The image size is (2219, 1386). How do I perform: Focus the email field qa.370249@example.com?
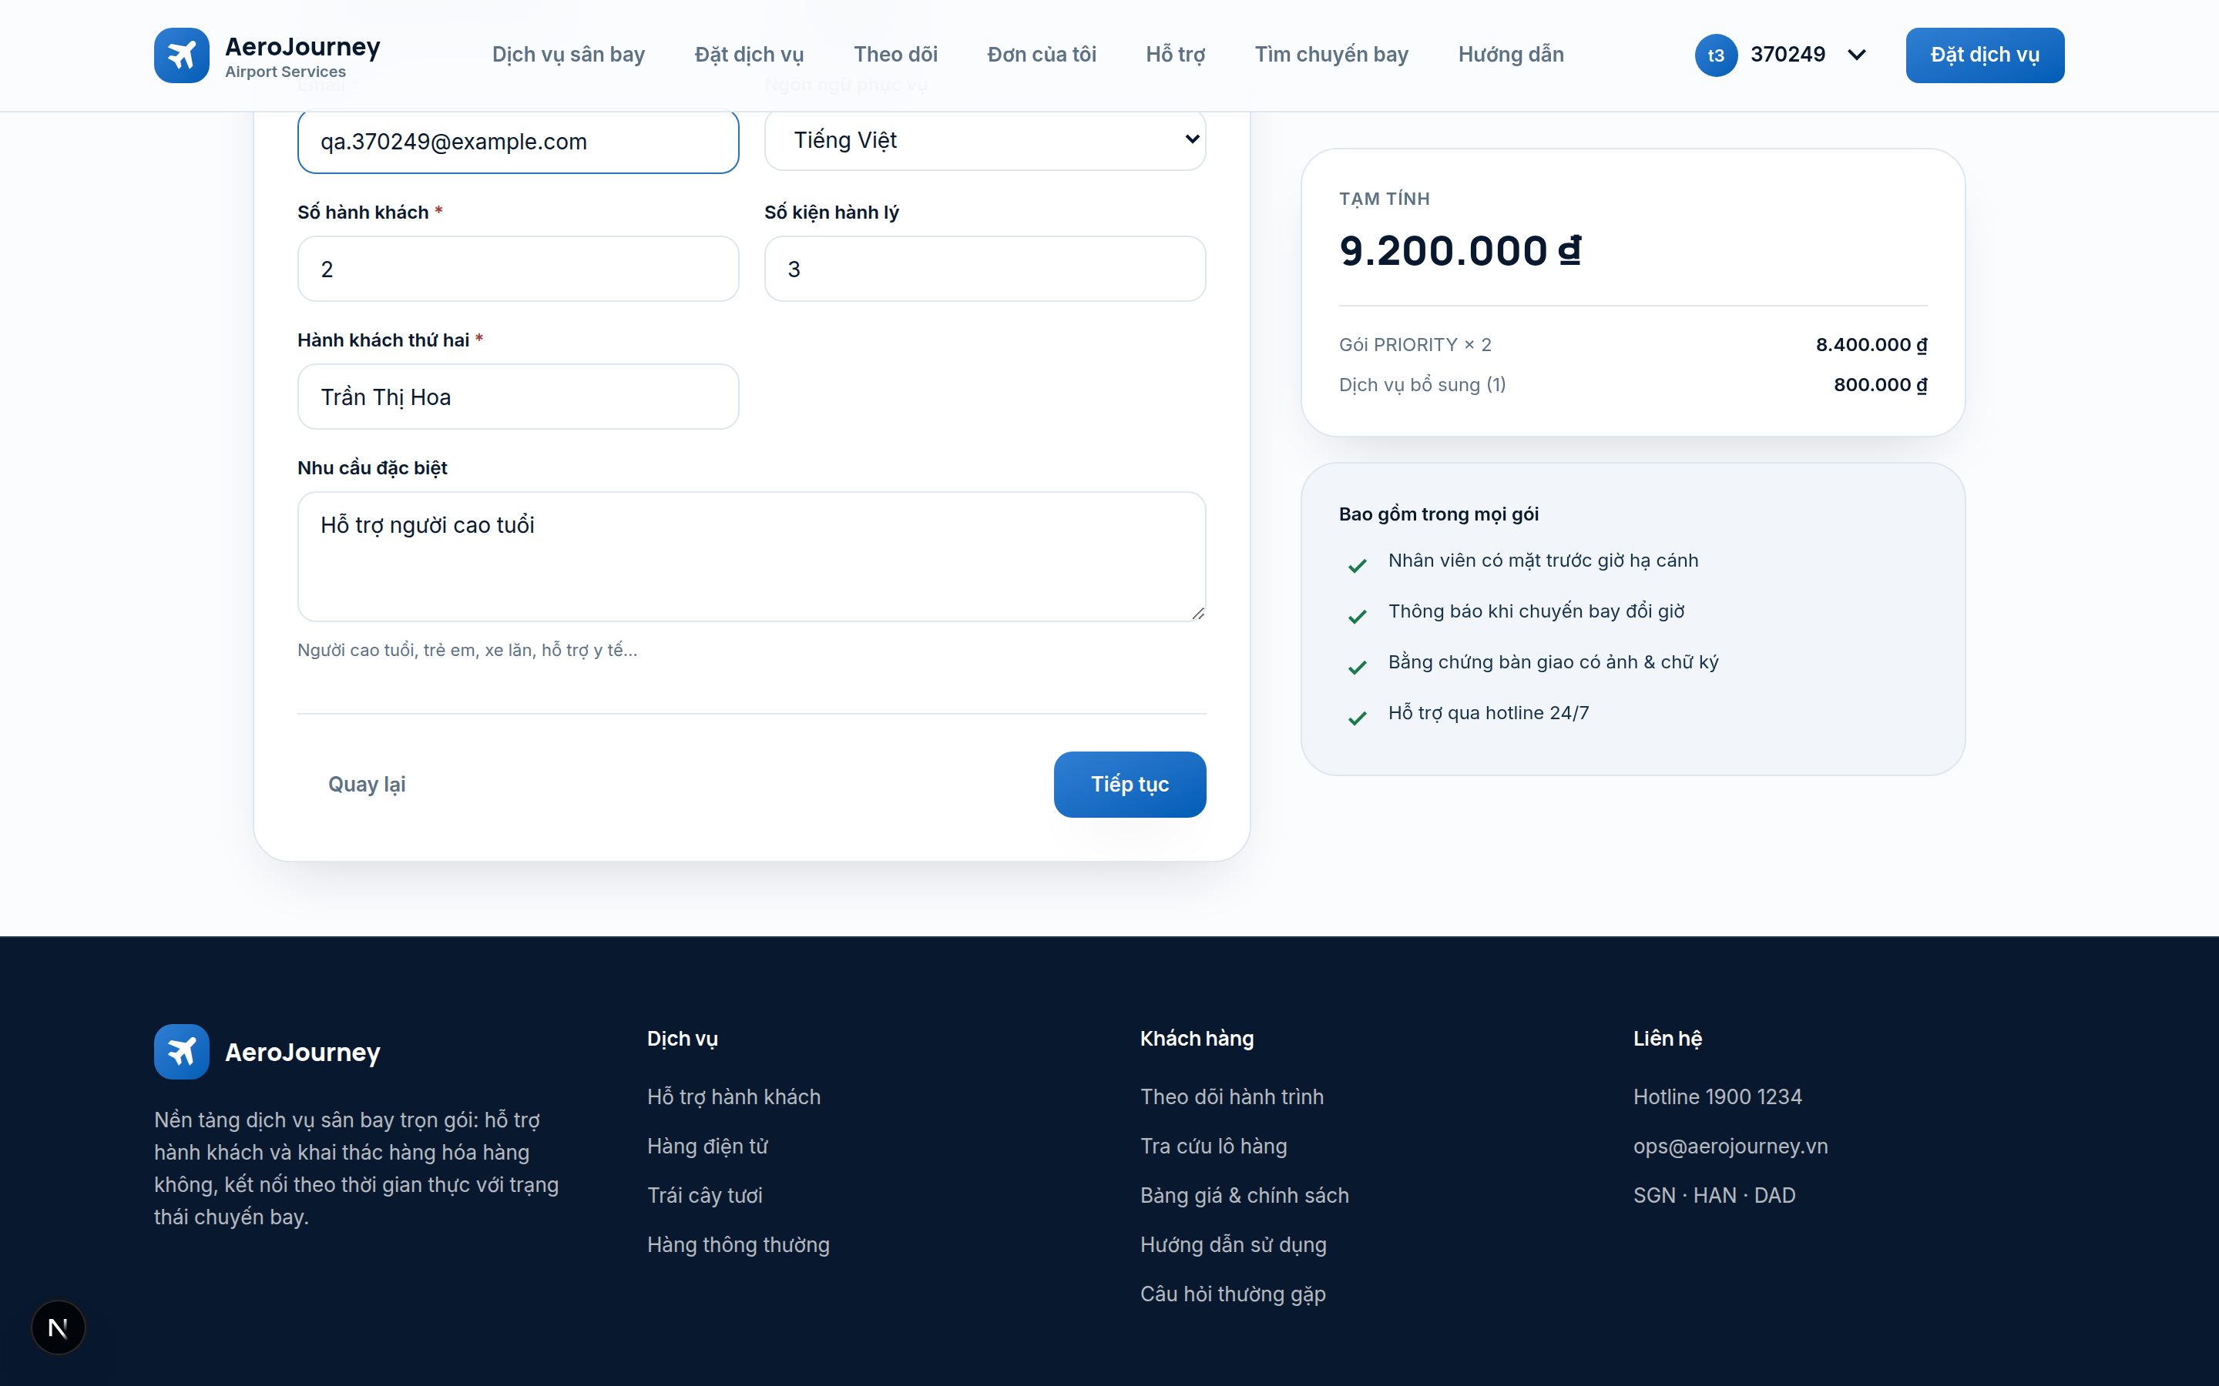coord(518,141)
